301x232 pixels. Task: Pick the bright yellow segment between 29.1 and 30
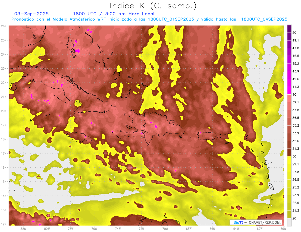(x=289, y=160)
